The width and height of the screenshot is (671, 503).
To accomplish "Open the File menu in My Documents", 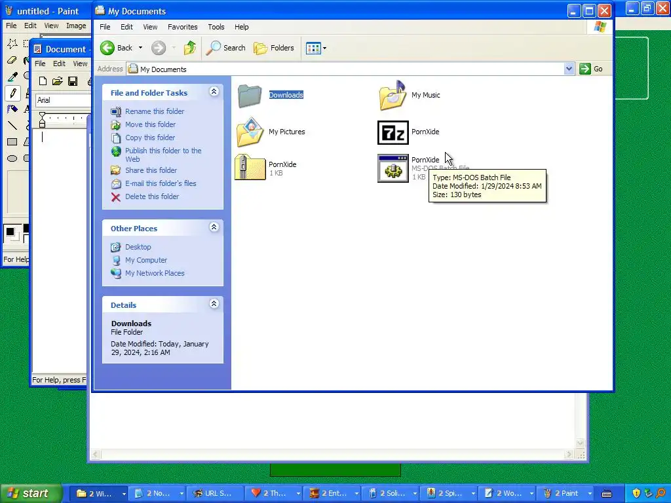I will pyautogui.click(x=105, y=27).
